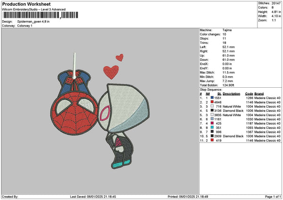Click thread code '1093' in stop row 8
Viewport: 283px width, 200px height.
tap(250, 128)
